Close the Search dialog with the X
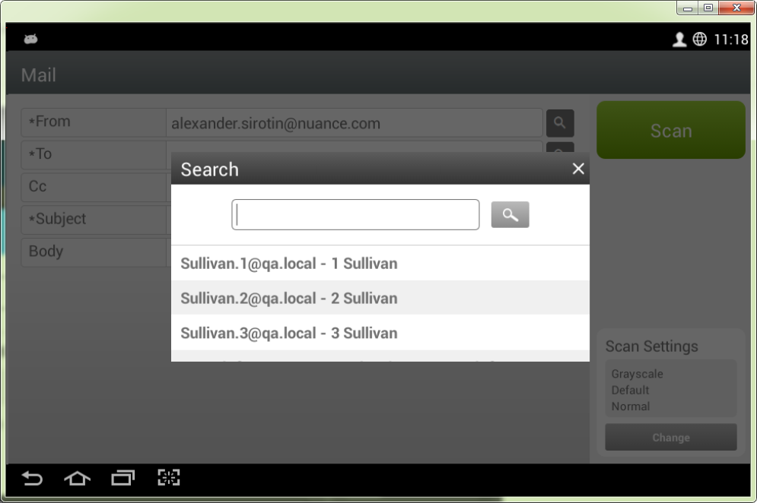The width and height of the screenshot is (757, 503). [x=578, y=169]
